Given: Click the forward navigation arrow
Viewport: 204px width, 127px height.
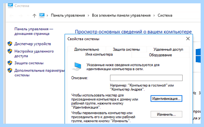Looking at the screenshot, I should 21,16.
